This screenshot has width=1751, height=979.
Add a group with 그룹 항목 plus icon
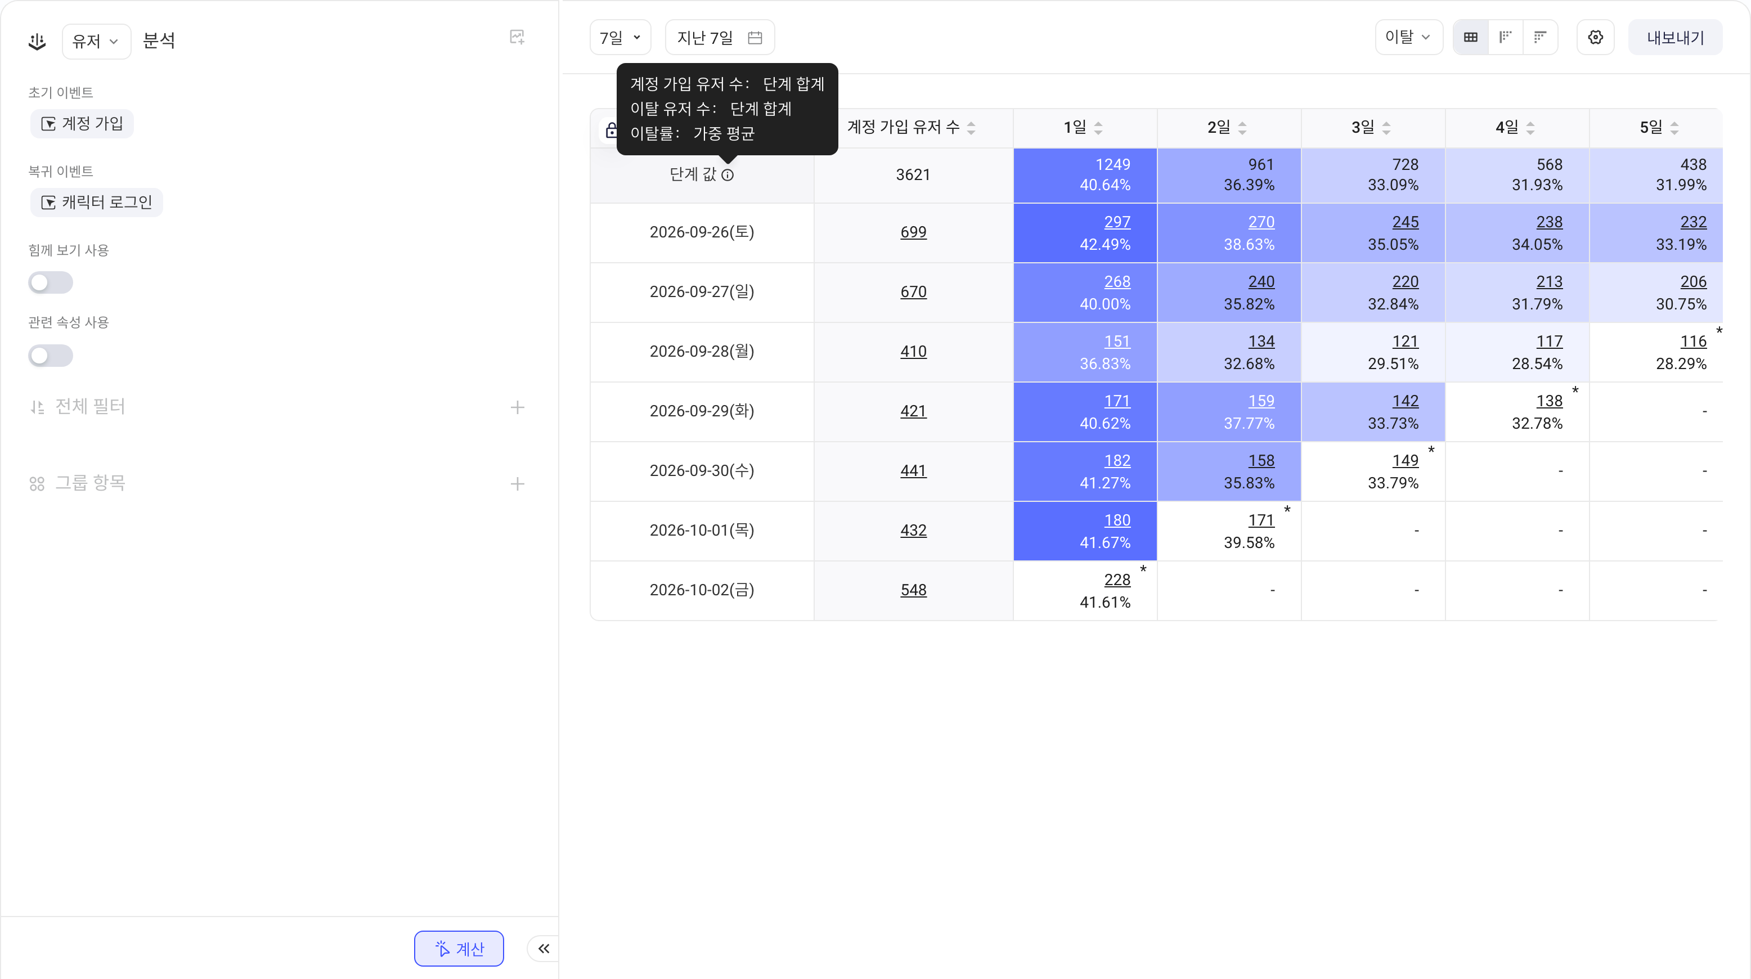click(x=517, y=483)
